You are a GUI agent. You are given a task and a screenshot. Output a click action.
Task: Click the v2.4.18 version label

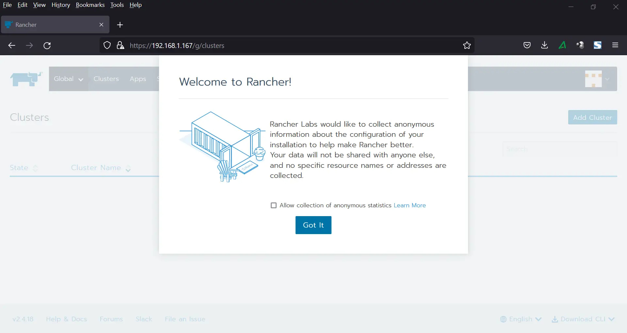tap(23, 319)
